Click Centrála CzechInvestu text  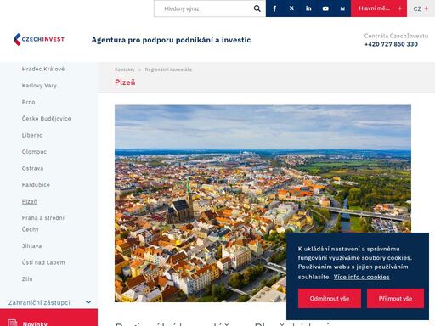(x=396, y=36)
